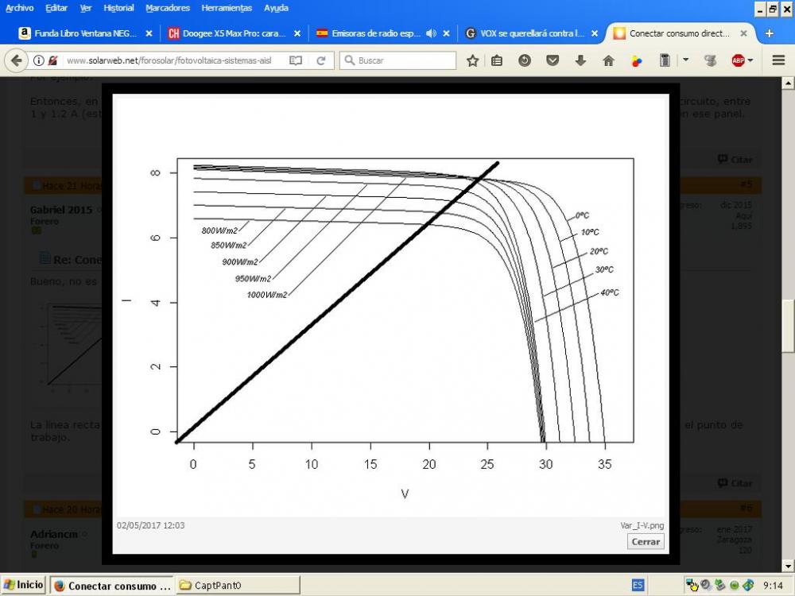Click the 02/05/2017 12:03 timestamp

point(150,525)
